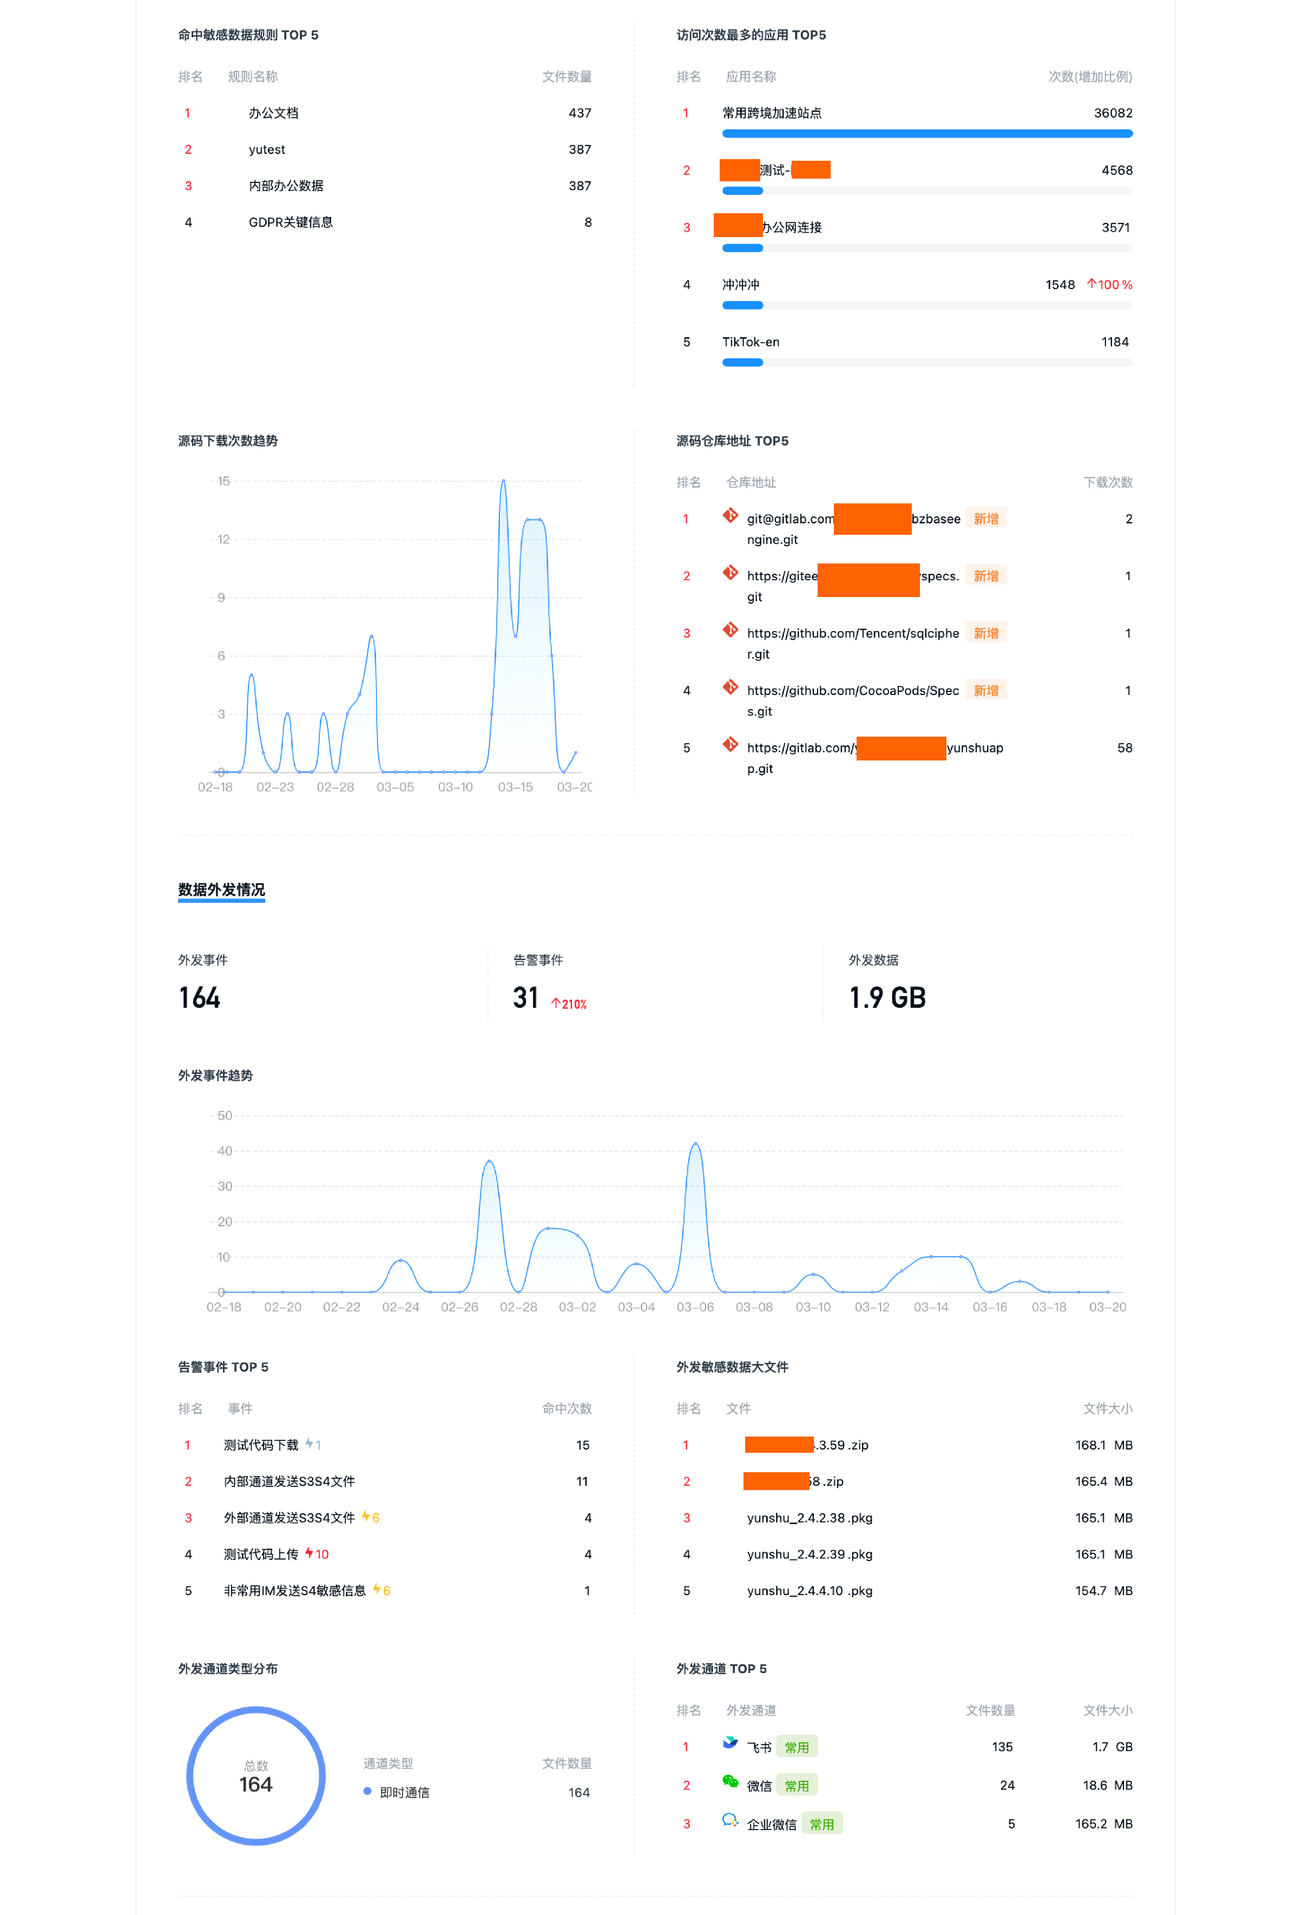Click git icon of gitlab bzbaseengine repository
1316x1915 pixels.
click(730, 515)
